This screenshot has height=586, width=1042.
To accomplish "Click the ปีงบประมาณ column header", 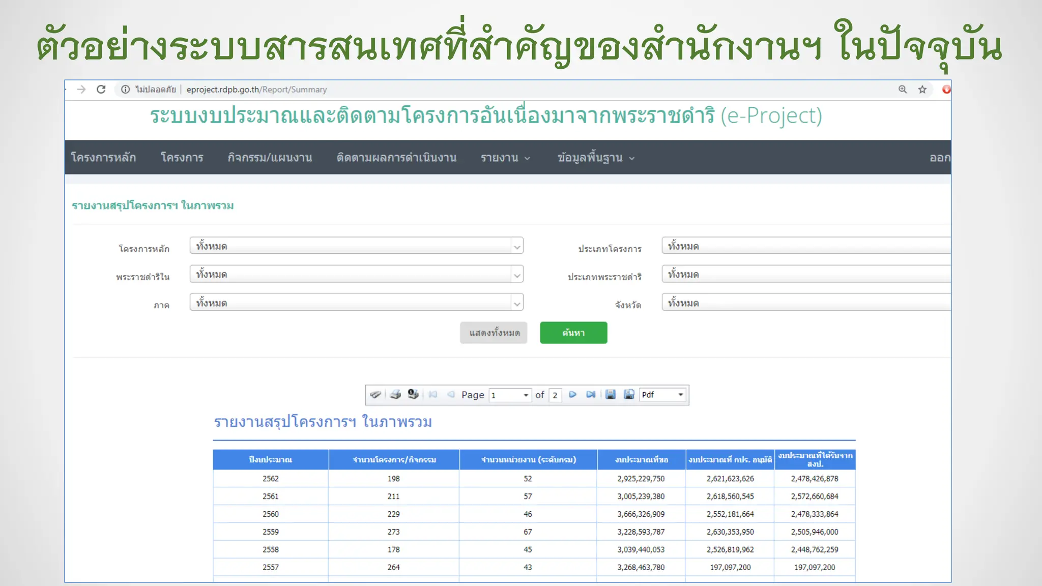I will pyautogui.click(x=271, y=459).
